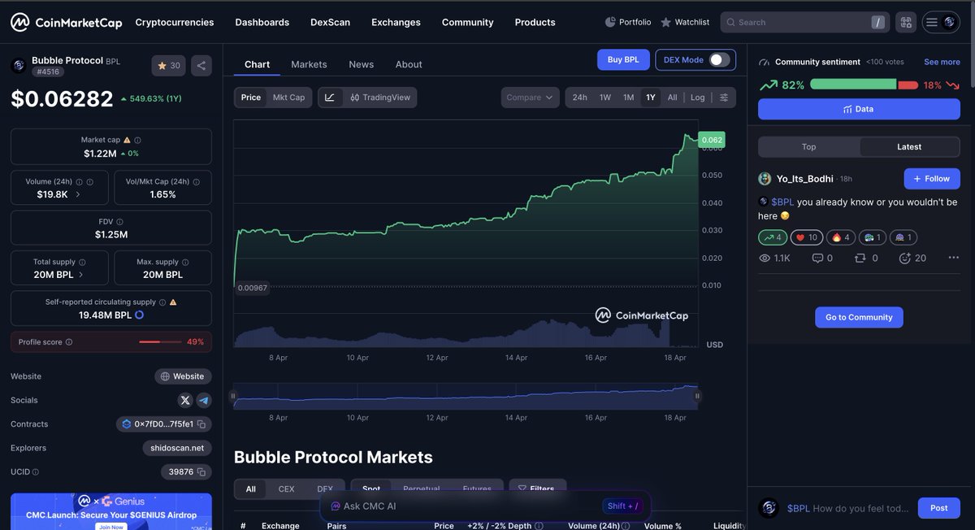Click See more sentiment link

[942, 62]
